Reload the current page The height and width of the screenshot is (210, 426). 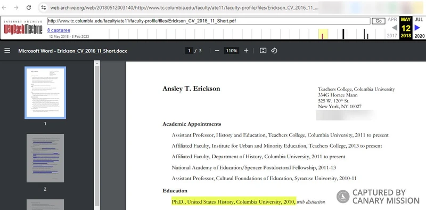coord(29,7)
